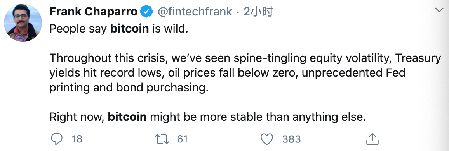Click the 18 replies count
The width and height of the screenshot is (449, 151).
click(77, 139)
